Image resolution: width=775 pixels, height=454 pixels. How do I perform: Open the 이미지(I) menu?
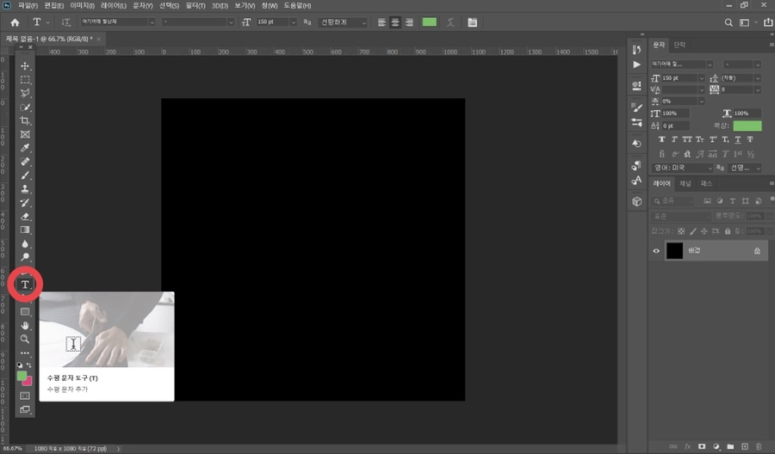(82, 5)
